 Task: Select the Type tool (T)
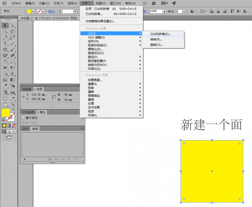tap(5, 44)
